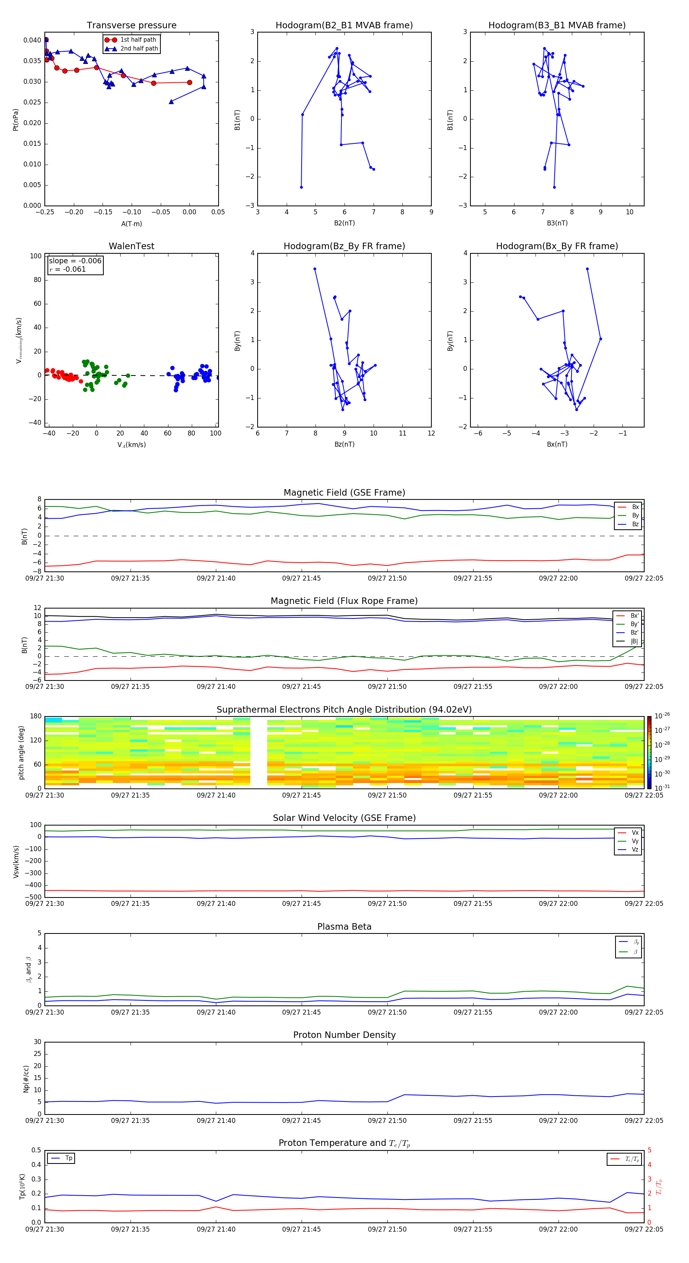Select By in the GSE magnetic field legend
This screenshot has height=1263, width=689.
pos(628,515)
